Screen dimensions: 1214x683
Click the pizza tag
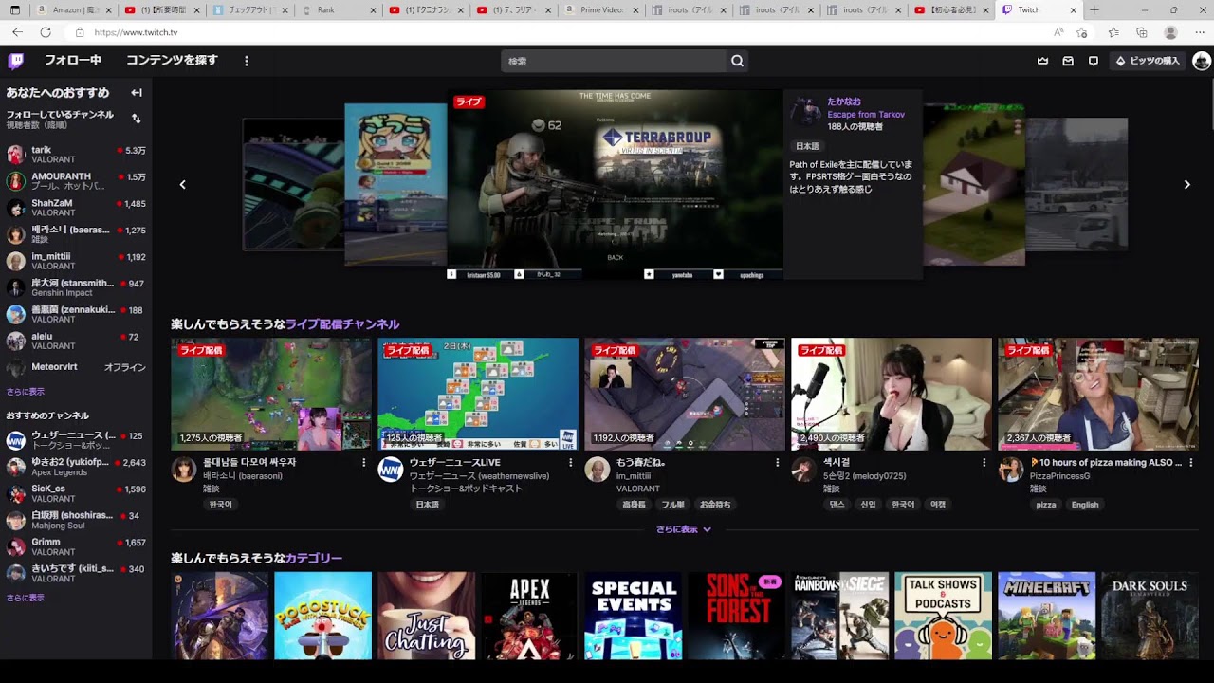tap(1046, 505)
